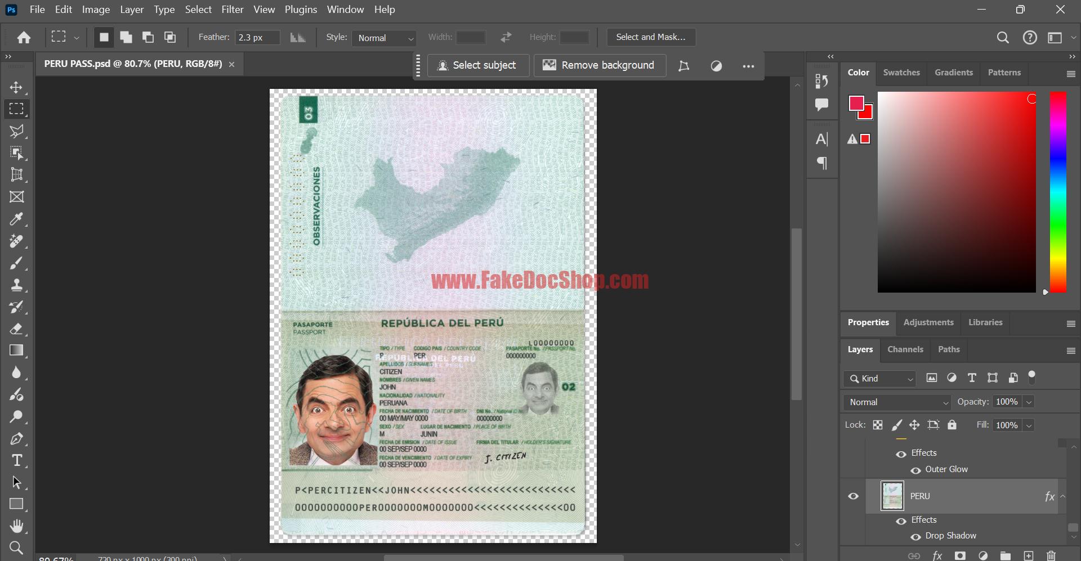Delete layer with the trash icon
The height and width of the screenshot is (561, 1081).
coord(1051,556)
